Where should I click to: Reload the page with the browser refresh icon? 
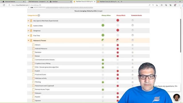tap(4, 5)
